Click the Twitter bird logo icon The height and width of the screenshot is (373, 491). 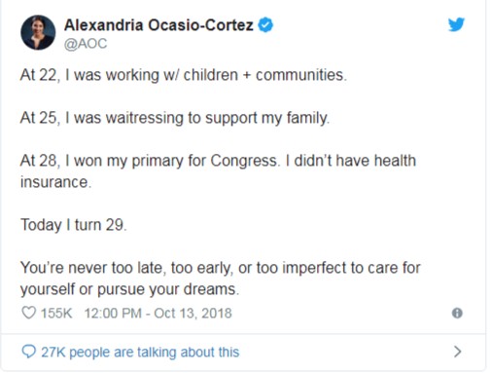point(456,24)
